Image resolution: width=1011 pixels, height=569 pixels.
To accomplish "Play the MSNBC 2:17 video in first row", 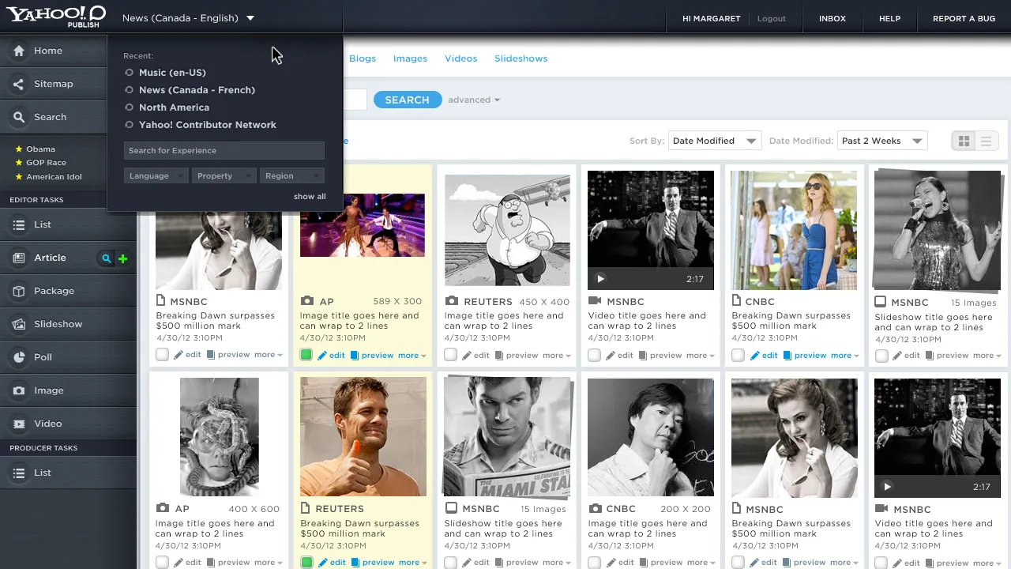I will point(600,278).
